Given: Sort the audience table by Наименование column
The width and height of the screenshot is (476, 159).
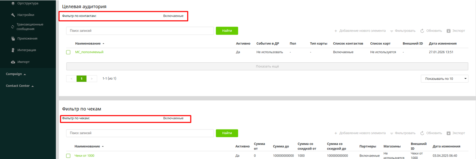Looking at the screenshot, I should pyautogui.click(x=88, y=44).
